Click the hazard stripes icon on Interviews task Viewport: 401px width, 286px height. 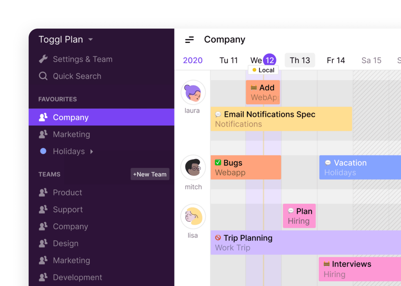[326, 264]
